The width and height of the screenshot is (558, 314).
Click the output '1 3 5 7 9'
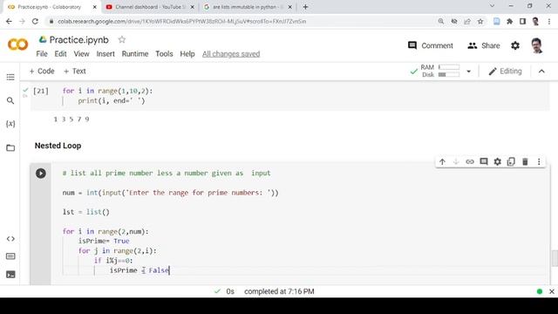coord(71,119)
